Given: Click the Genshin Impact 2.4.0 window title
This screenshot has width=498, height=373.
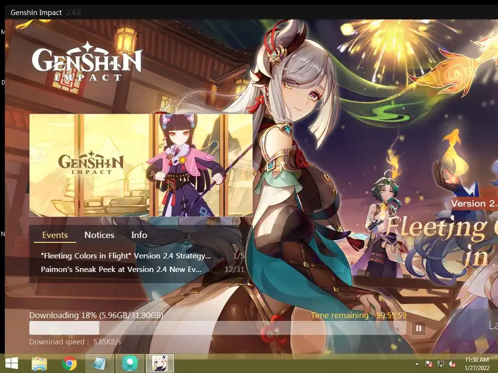Looking at the screenshot, I should click(45, 12).
